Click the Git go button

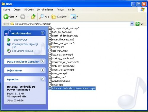pyautogui.click(x=139, y=24)
